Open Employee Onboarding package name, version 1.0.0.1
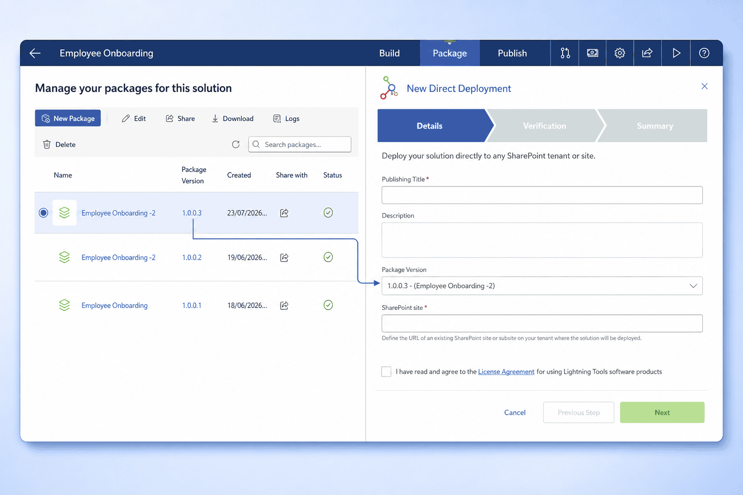 [115, 306]
